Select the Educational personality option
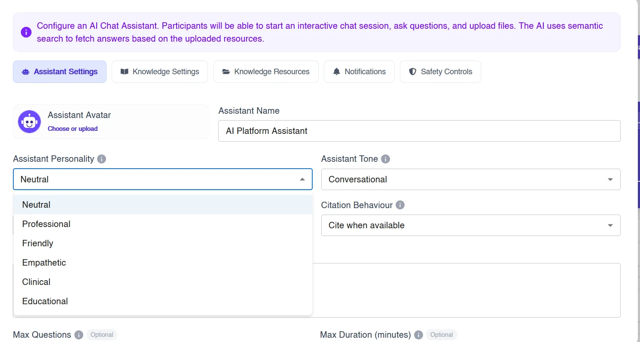The image size is (640, 342). [x=163, y=301]
